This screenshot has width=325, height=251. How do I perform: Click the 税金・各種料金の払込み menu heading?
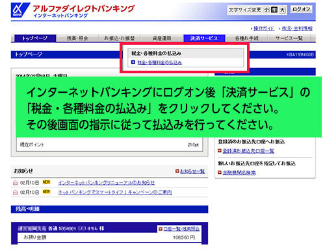pyautogui.click(x=156, y=53)
